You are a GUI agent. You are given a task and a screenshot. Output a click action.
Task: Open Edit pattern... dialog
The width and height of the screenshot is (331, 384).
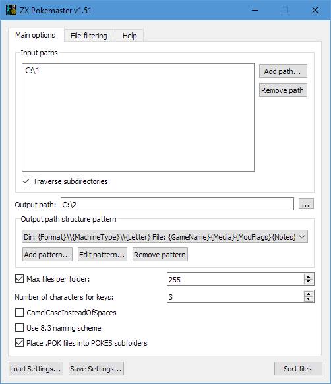pyautogui.click(x=102, y=255)
